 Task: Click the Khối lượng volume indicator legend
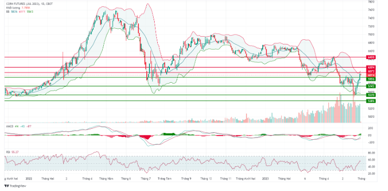(18, 8)
